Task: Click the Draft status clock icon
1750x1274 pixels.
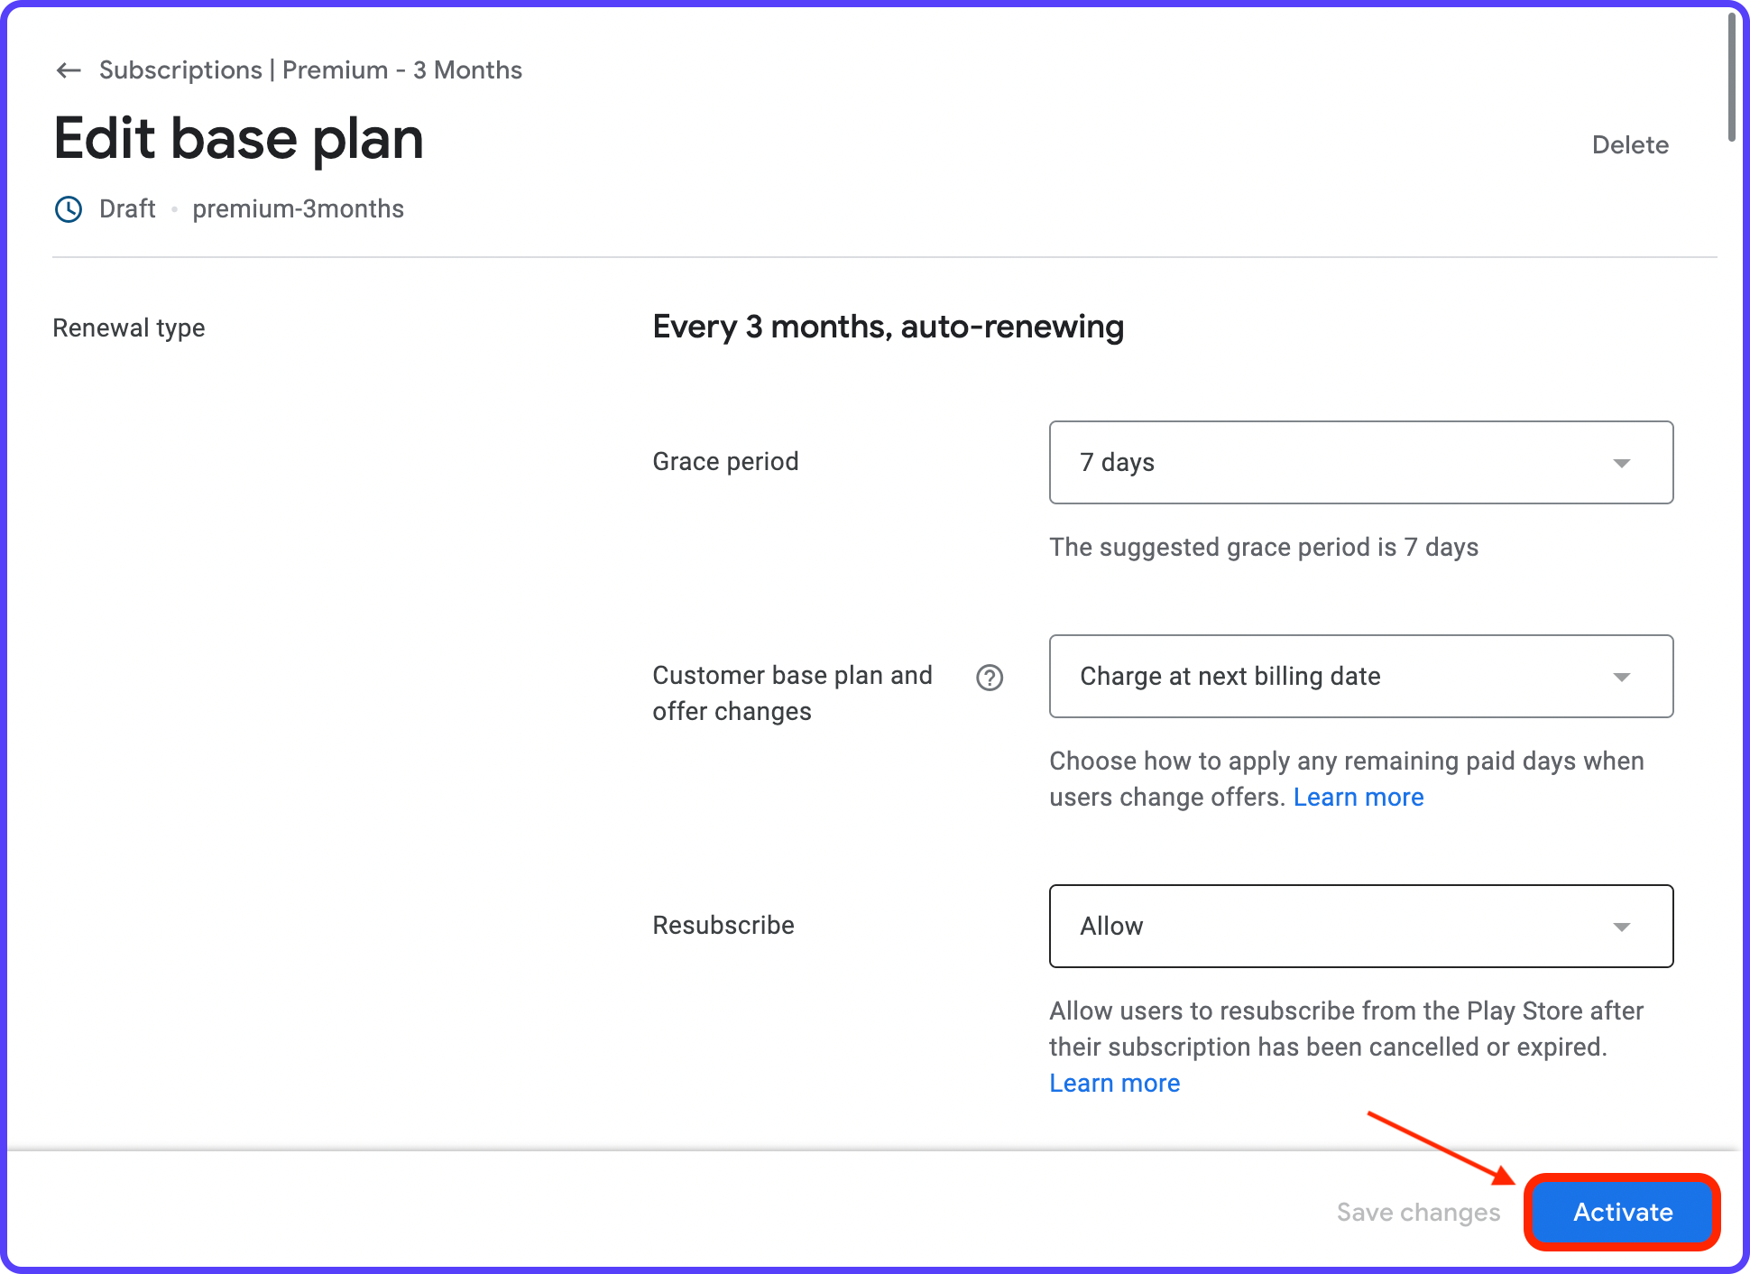Action: pos(68,209)
